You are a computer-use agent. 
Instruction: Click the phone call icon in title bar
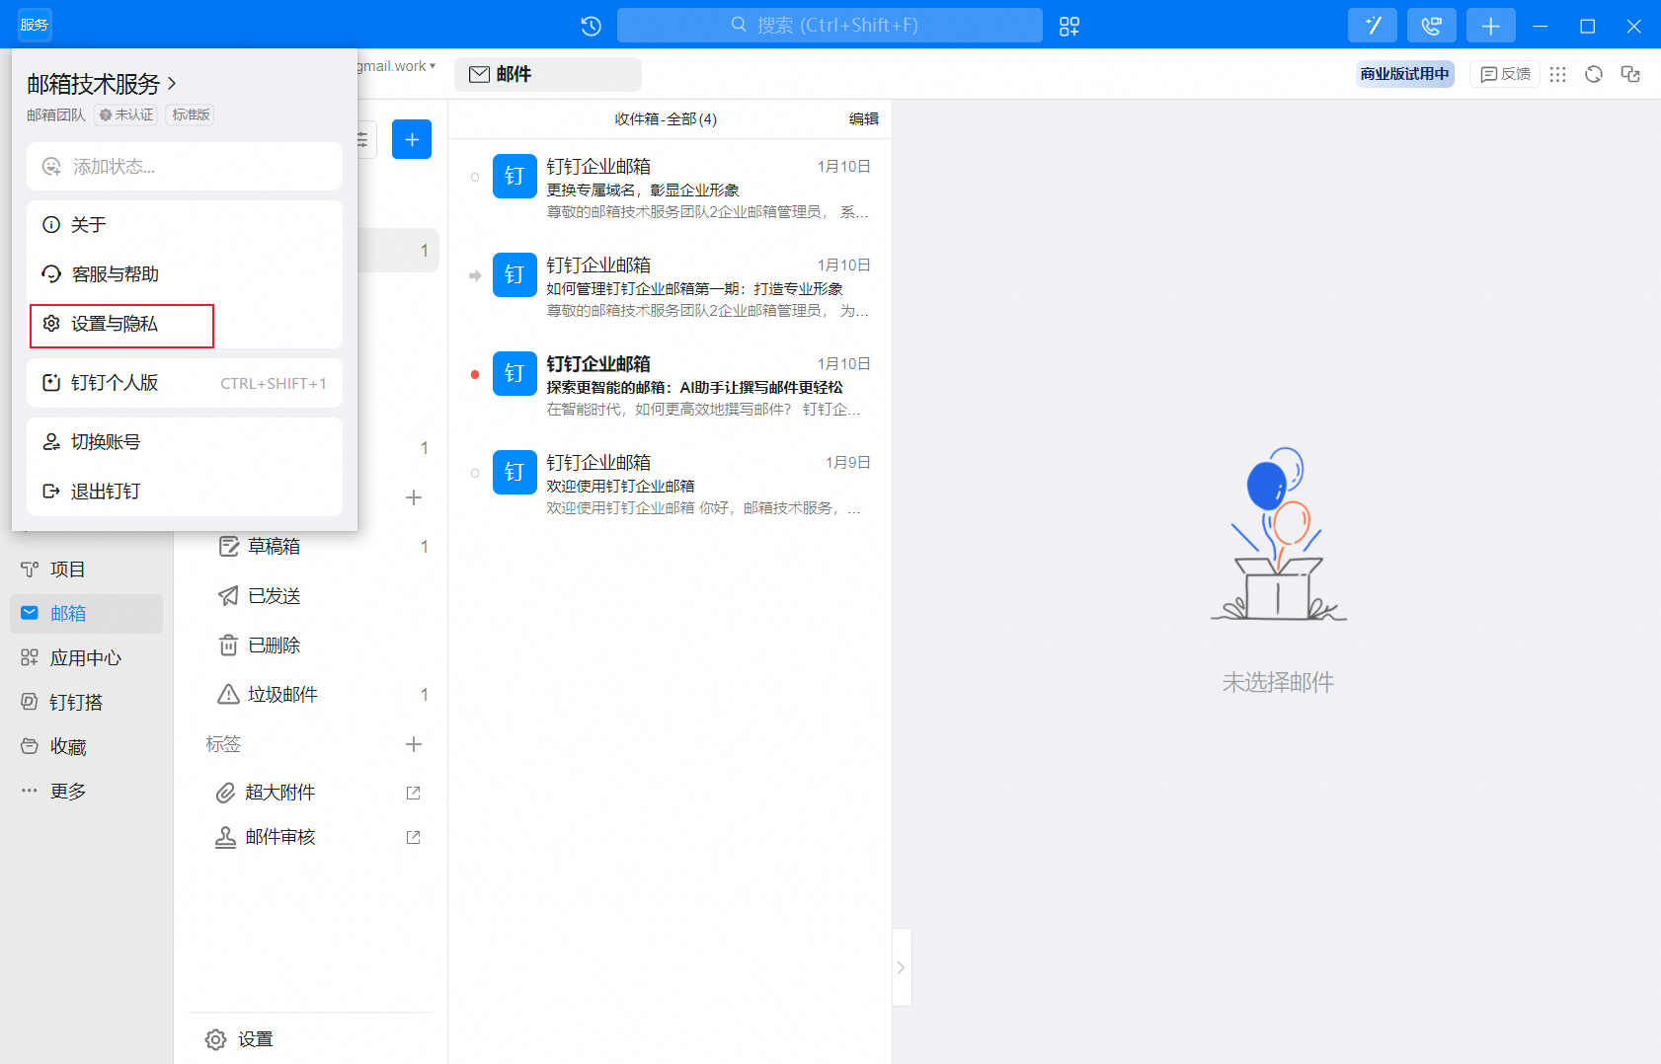tap(1431, 26)
